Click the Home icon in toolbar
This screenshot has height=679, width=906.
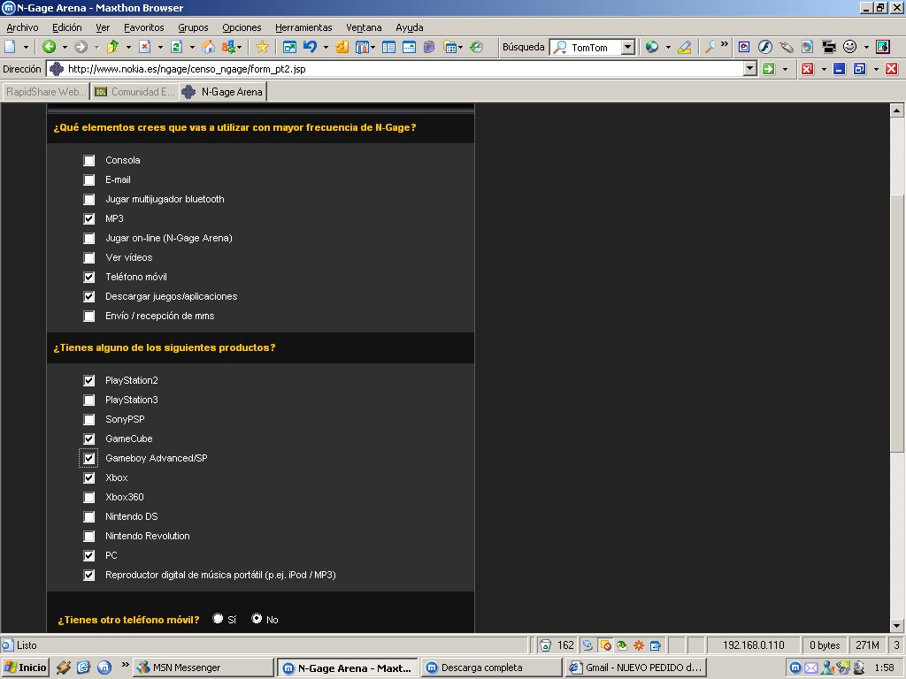(x=208, y=48)
